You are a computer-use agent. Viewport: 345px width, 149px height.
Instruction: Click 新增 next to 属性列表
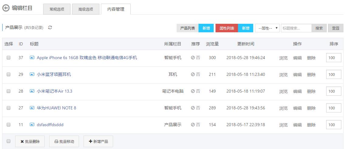[246, 28]
